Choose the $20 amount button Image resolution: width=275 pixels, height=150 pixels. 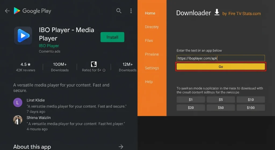191,108
